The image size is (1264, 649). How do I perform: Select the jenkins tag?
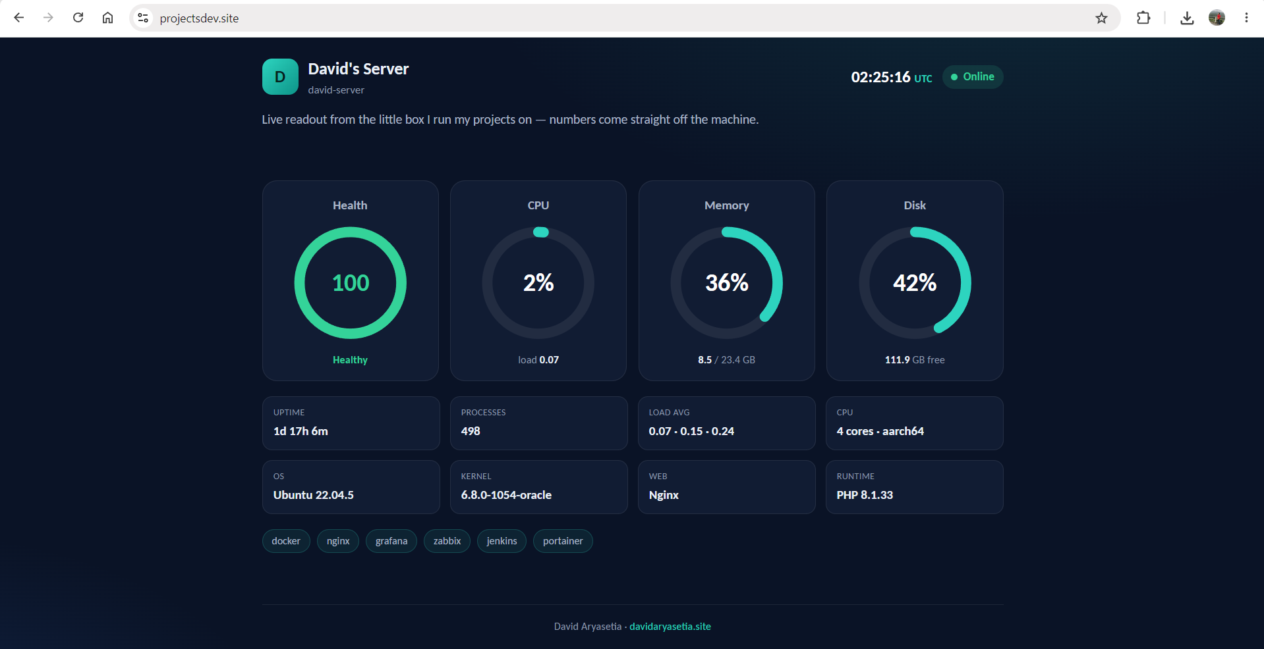[x=502, y=541]
